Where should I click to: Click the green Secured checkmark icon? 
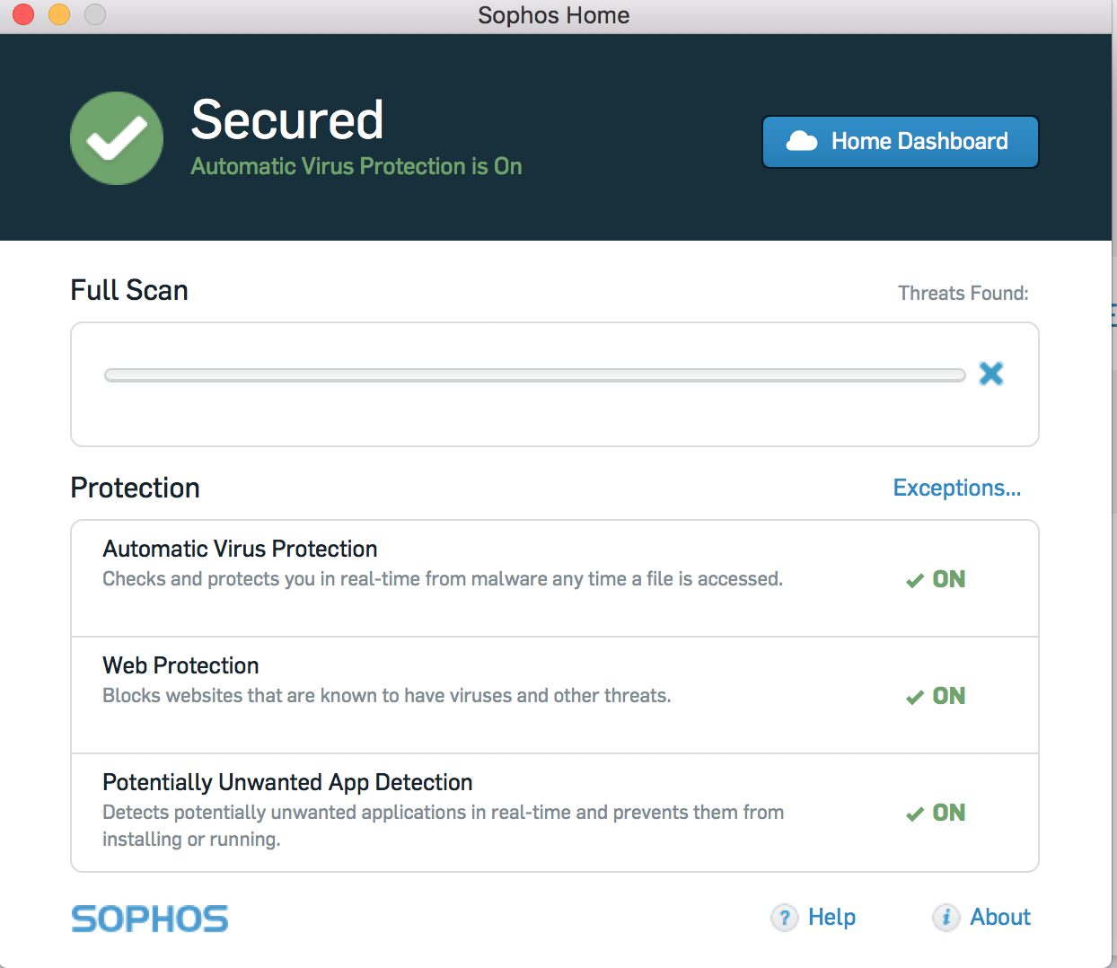click(117, 138)
